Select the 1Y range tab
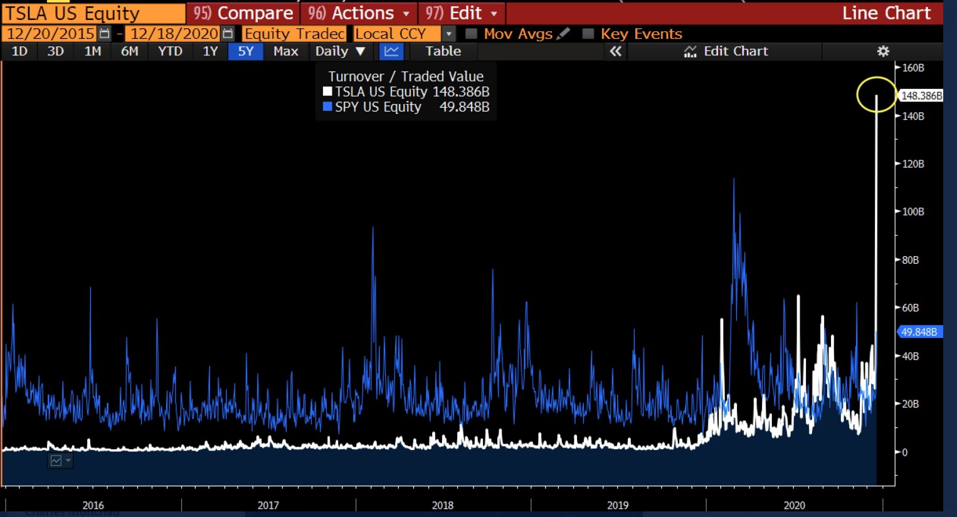The width and height of the screenshot is (957, 517). click(x=210, y=51)
